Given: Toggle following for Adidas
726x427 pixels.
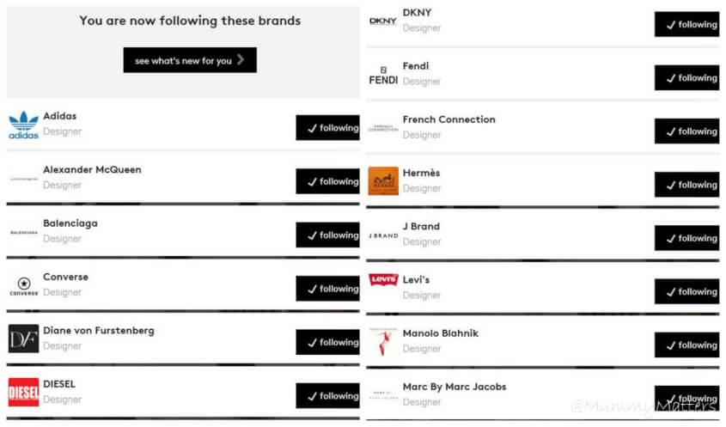Looking at the screenshot, I should pyautogui.click(x=328, y=128).
